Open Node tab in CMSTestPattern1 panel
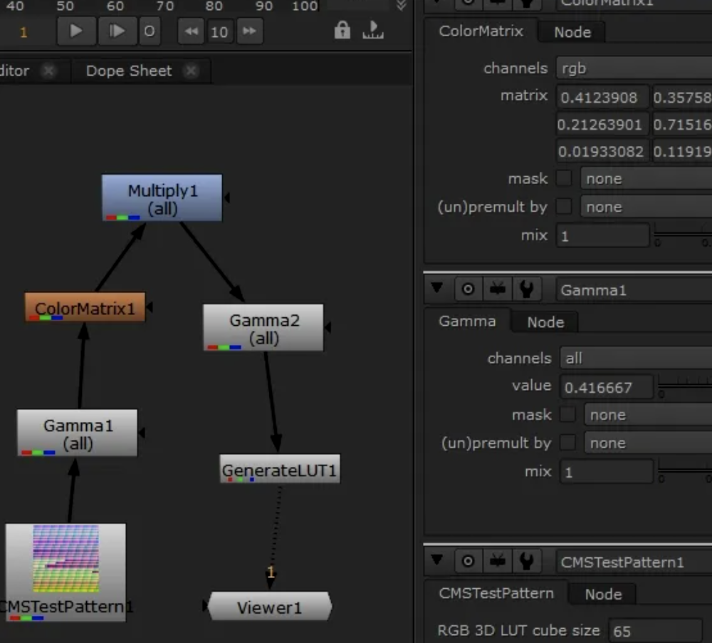The image size is (712, 643). pyautogui.click(x=603, y=595)
